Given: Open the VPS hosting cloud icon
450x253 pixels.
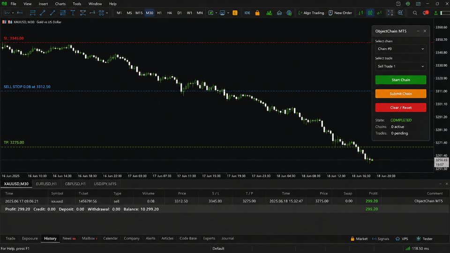Looking at the screenshot, I should point(279,13).
